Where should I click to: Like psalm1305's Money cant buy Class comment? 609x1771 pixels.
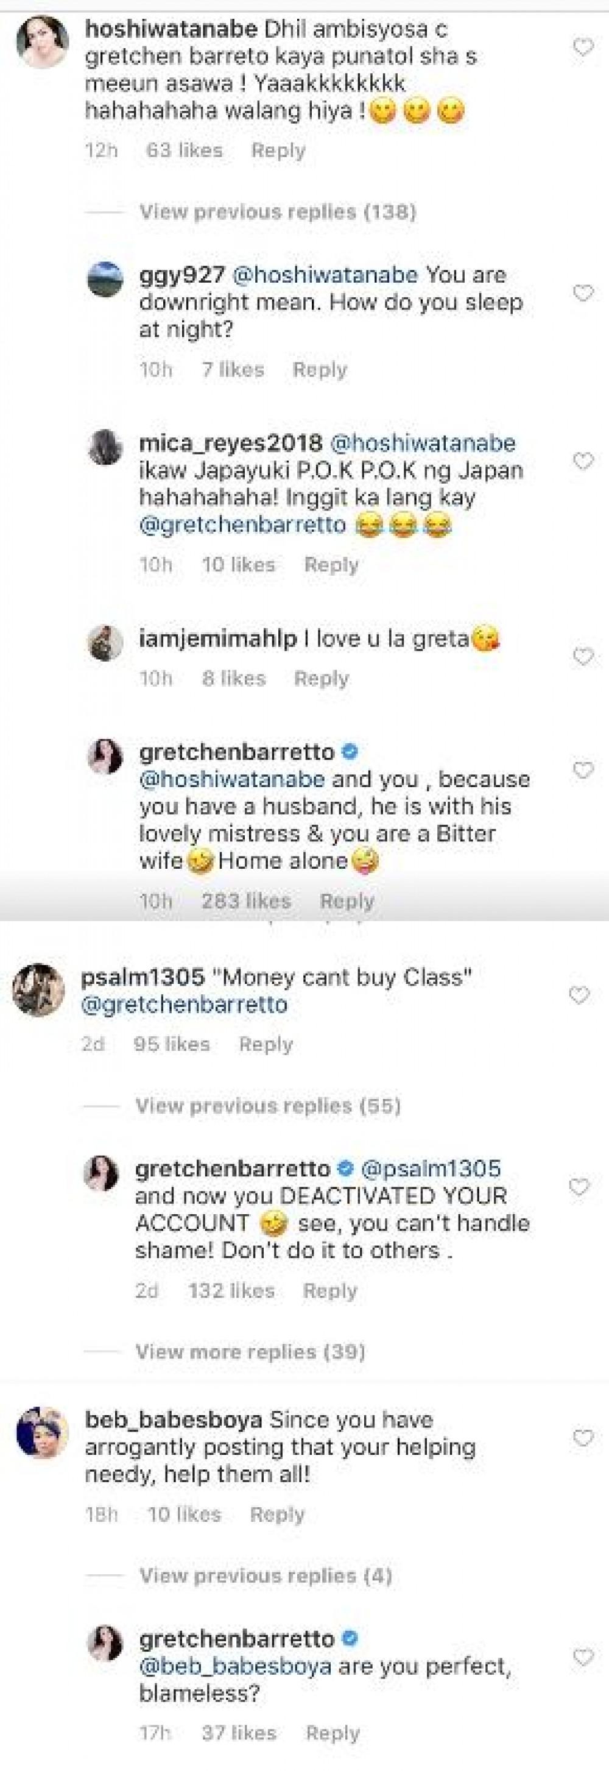tap(579, 995)
